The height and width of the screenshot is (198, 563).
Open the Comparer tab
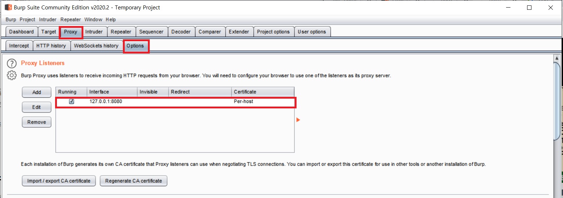click(210, 32)
